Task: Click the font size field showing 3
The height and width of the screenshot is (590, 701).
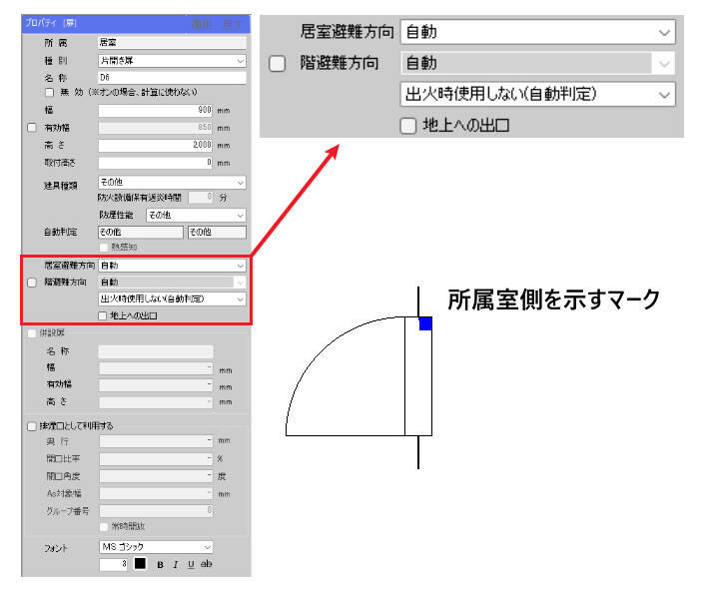Action: [x=114, y=564]
